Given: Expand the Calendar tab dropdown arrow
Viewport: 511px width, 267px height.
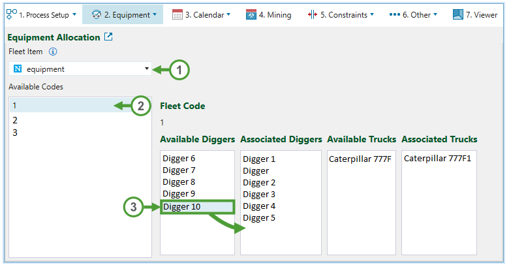Looking at the screenshot, I should (228, 14).
